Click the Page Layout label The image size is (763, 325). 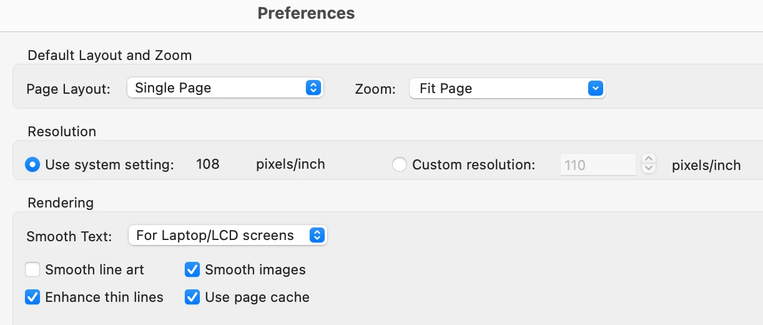tap(68, 89)
